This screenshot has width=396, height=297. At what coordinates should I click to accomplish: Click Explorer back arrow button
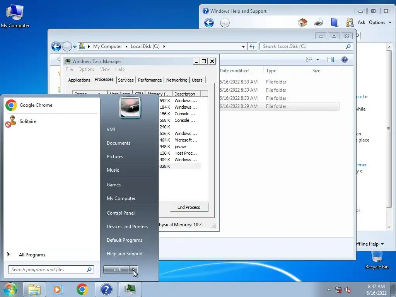click(56, 46)
